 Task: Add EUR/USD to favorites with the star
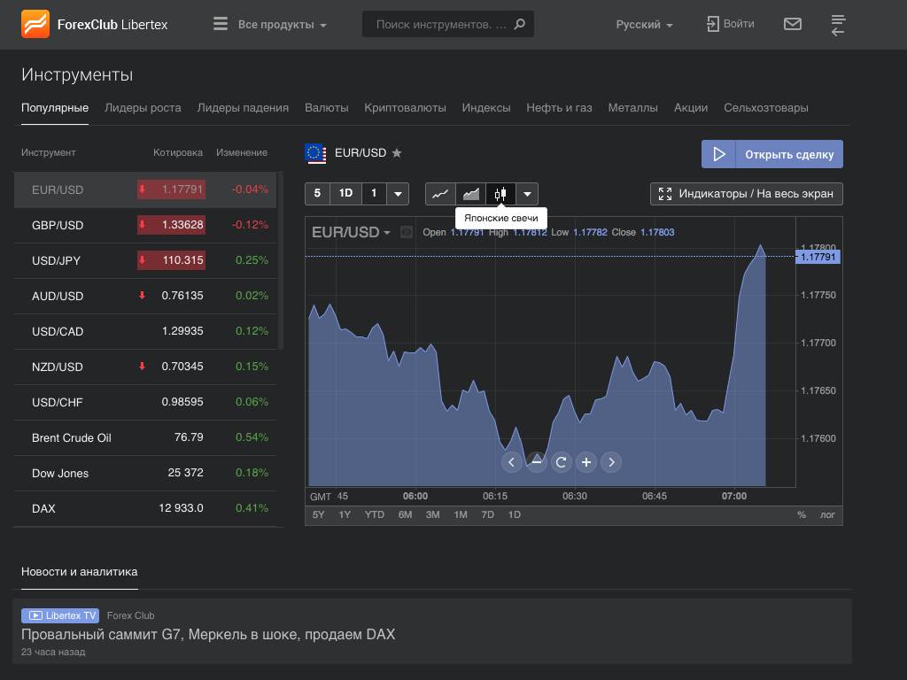(x=397, y=153)
